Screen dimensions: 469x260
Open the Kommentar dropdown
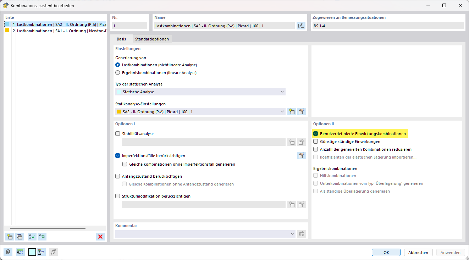292,234
